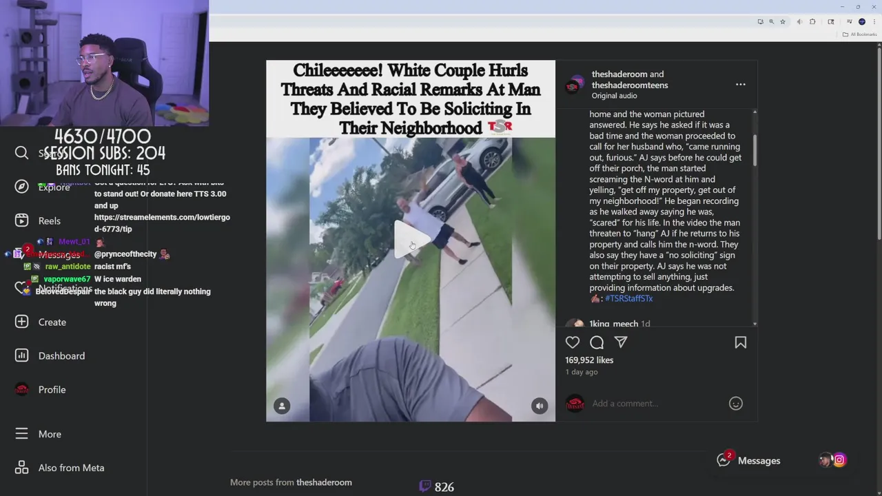
Task: Open the Reels icon in sidebar
Action: tap(22, 220)
